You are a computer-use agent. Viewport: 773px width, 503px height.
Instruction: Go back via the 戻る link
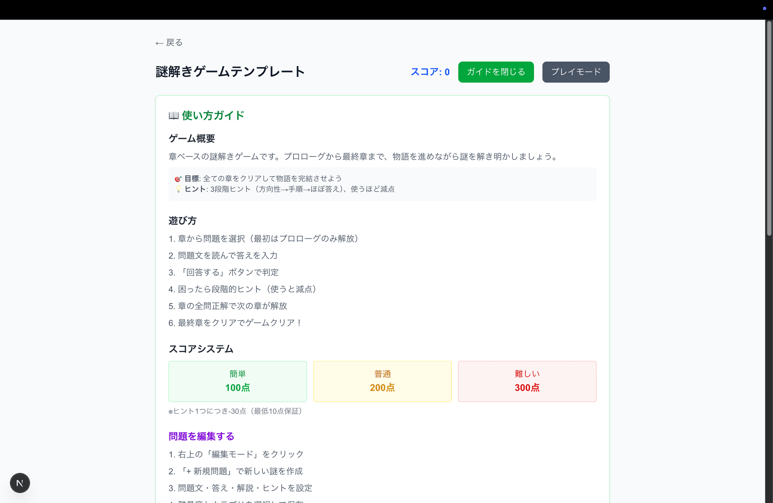pyautogui.click(x=174, y=43)
